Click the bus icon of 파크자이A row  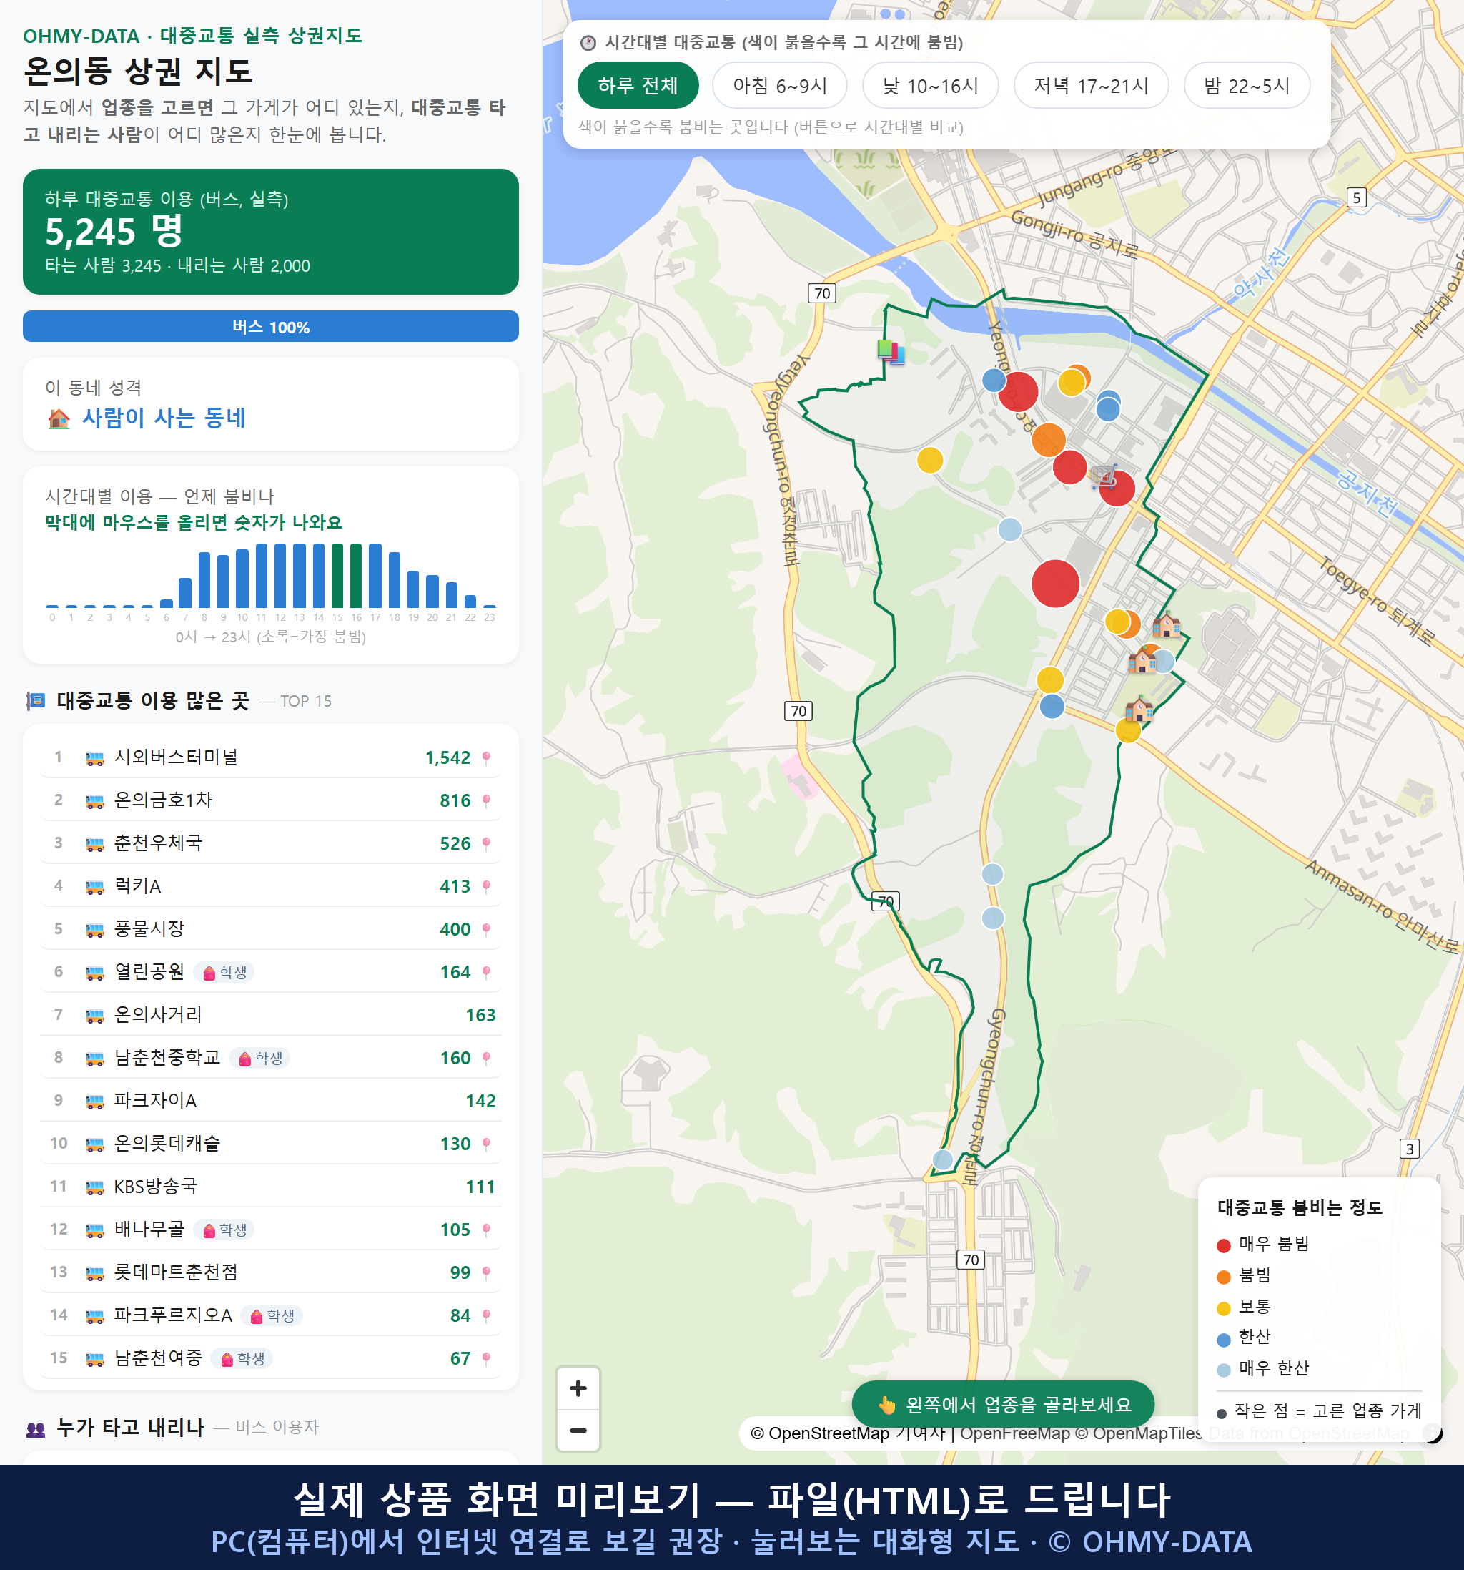pyautogui.click(x=94, y=1102)
